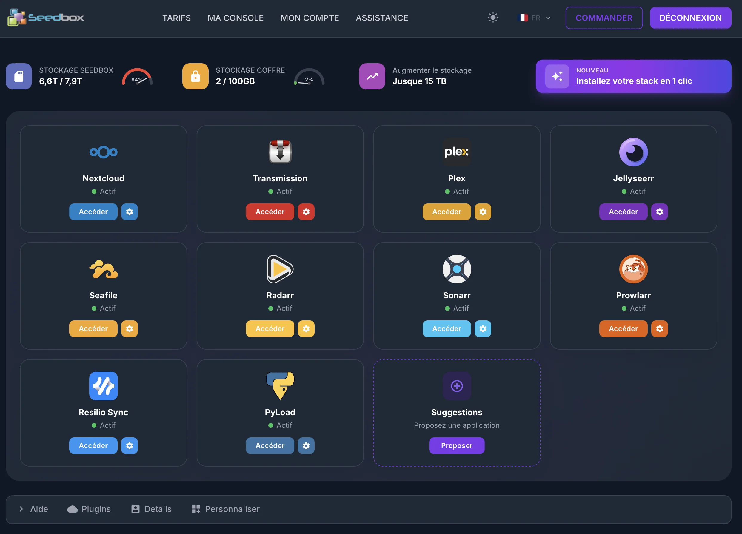Image resolution: width=742 pixels, height=534 pixels.
Task: Open Radarr settings gear
Action: pos(306,329)
